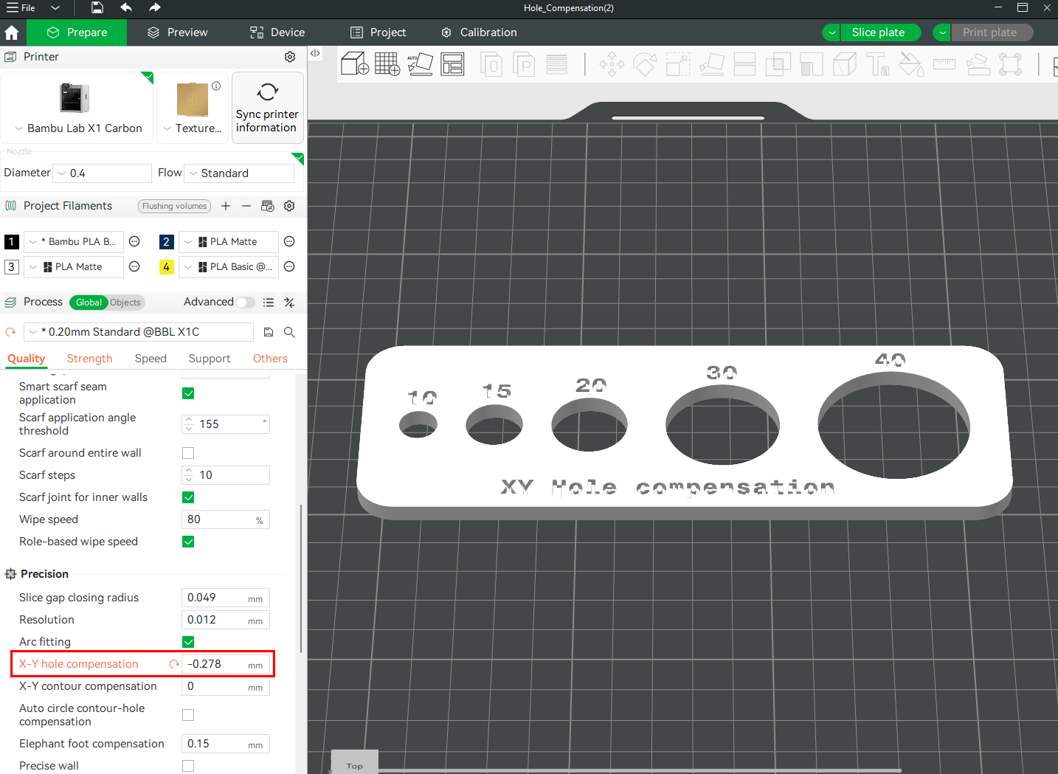The height and width of the screenshot is (774, 1058).
Task: Search process settings magnifier icon
Action: [289, 332]
